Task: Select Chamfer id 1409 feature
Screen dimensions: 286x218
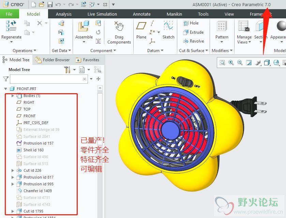Action: click(x=34, y=191)
